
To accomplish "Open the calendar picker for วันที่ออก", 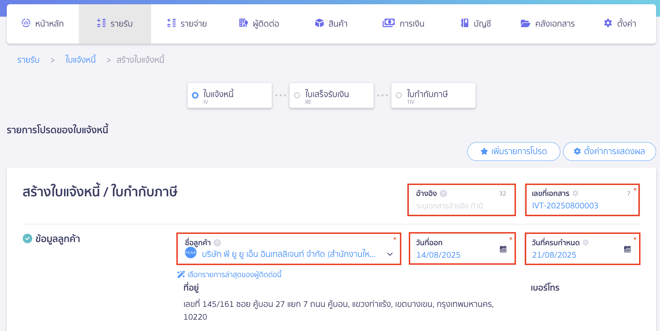I will click(503, 249).
